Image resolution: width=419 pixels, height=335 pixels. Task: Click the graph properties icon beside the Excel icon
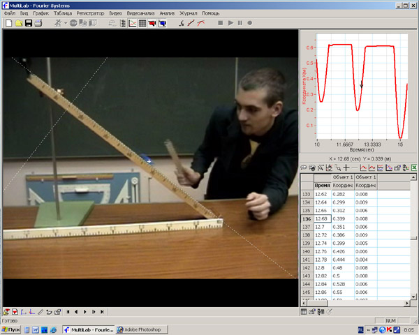point(397,167)
